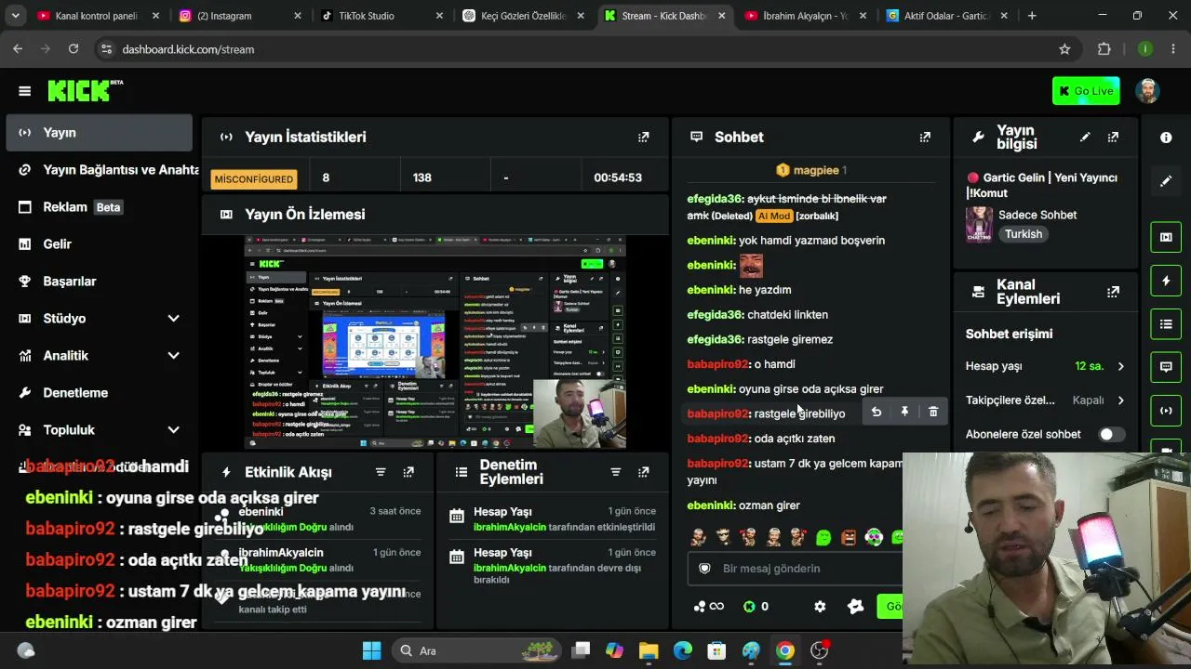
Task: Toggle the activity feed lightning widget button
Action: pos(1166,281)
